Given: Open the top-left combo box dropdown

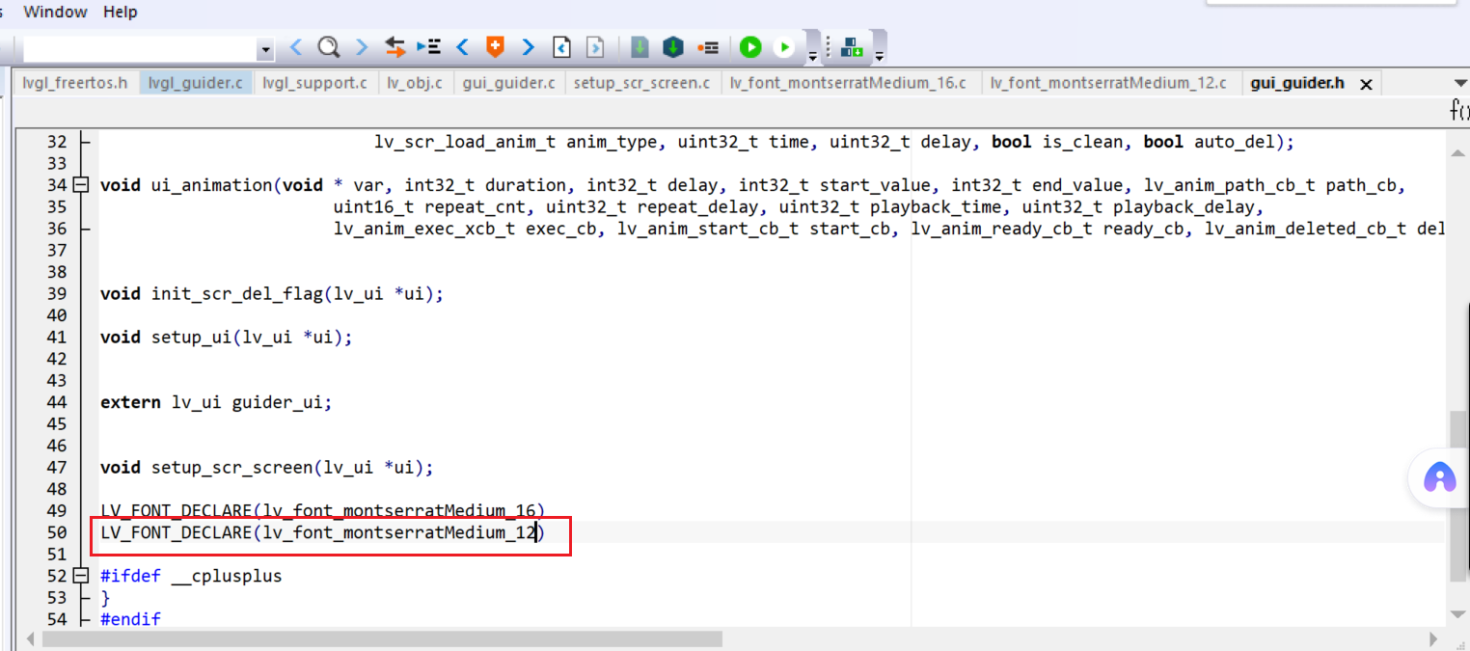Looking at the screenshot, I should click(x=265, y=48).
